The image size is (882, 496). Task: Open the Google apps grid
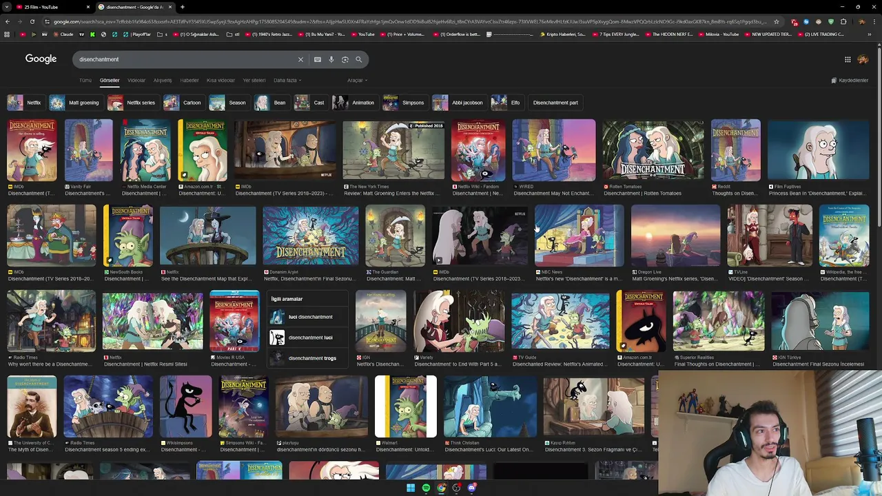click(x=848, y=59)
